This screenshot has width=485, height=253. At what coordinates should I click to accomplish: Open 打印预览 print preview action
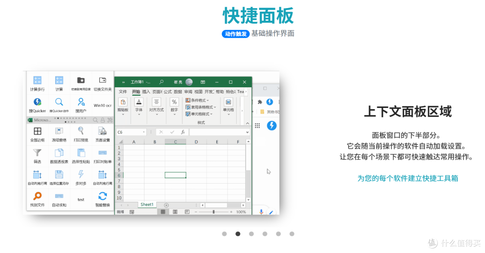coord(81,134)
